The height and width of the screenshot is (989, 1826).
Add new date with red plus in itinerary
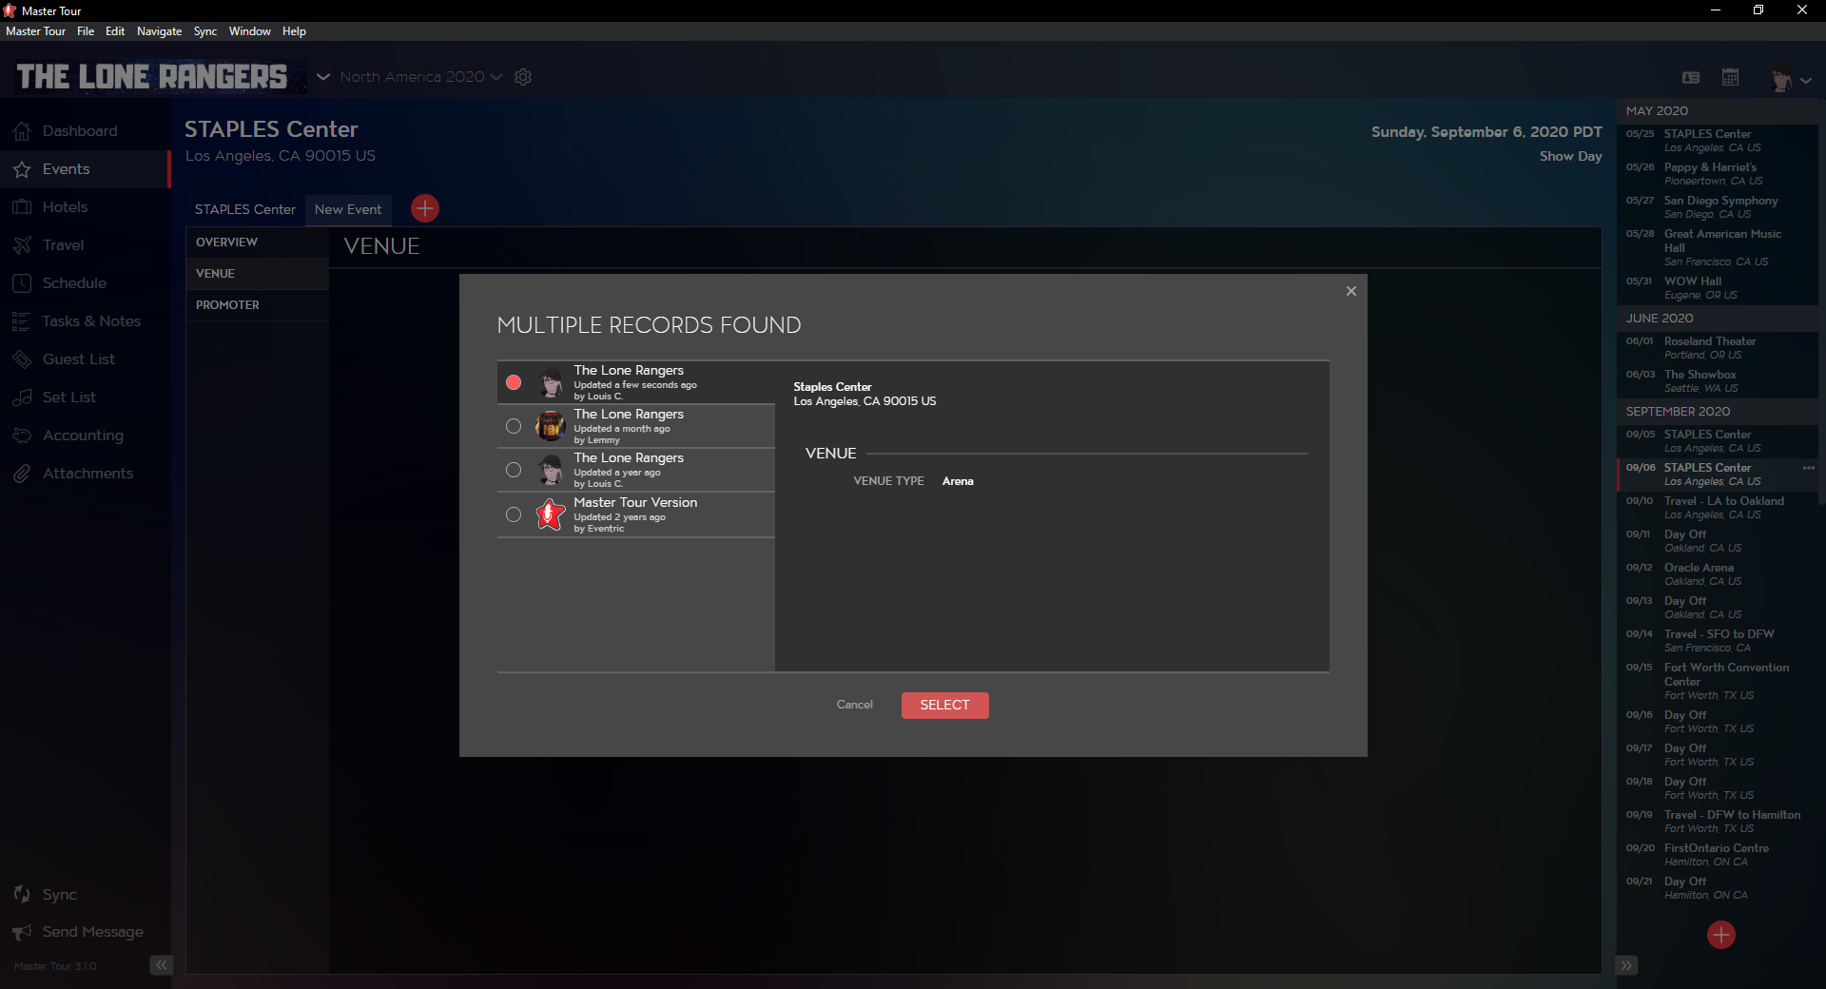point(1721,935)
